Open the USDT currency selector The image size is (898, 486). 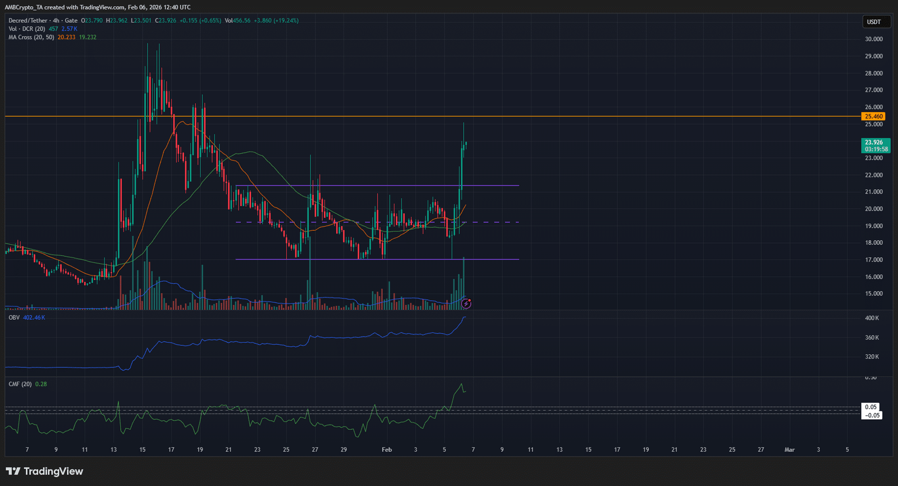(874, 22)
